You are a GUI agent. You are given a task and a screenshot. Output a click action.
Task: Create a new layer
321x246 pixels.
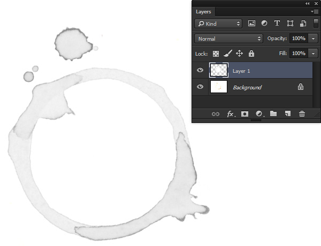(288, 113)
